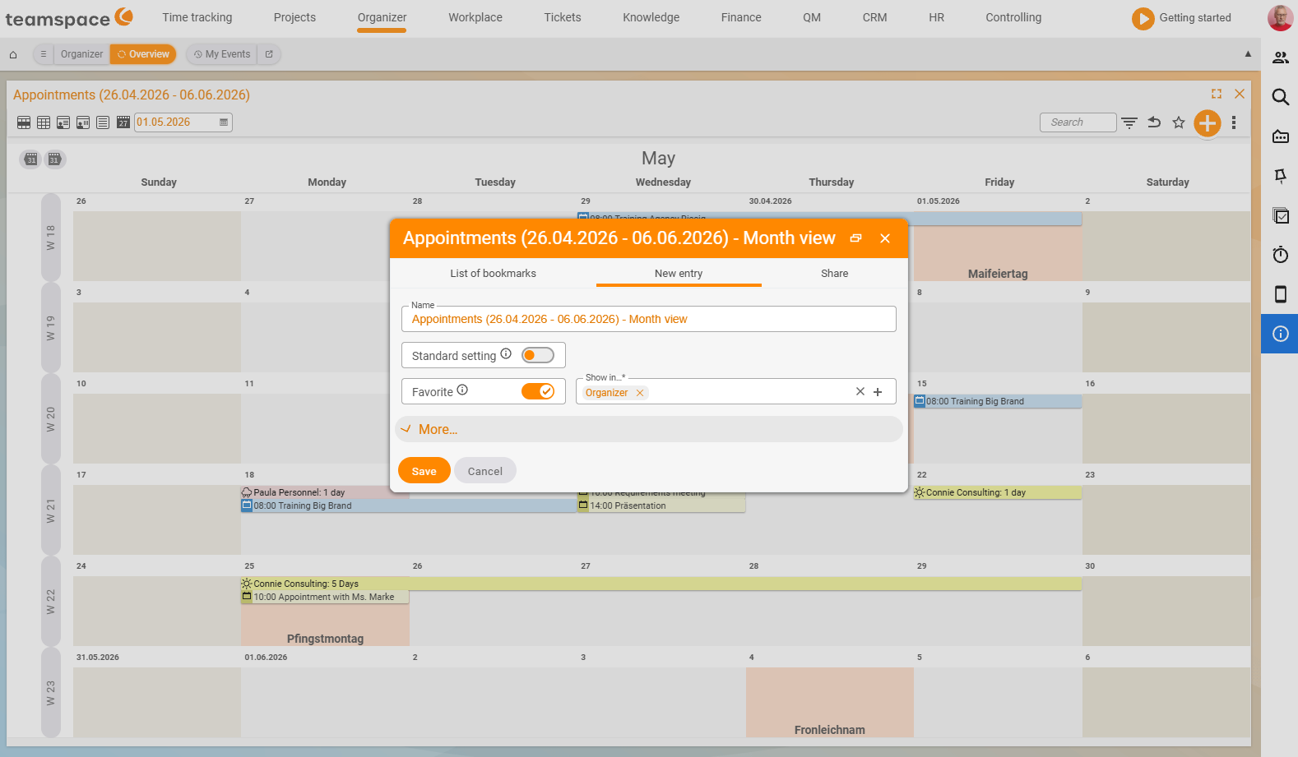Go to previous month with left 31 icon
The height and width of the screenshot is (757, 1298).
click(x=30, y=159)
